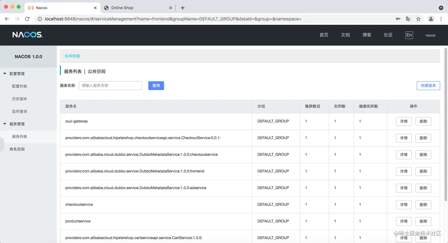Click the password key icon in address bar

point(398,19)
